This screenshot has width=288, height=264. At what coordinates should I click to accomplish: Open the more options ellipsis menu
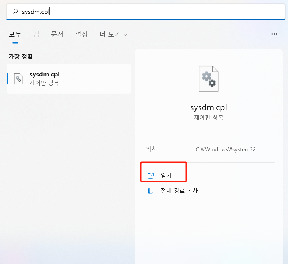click(x=274, y=34)
